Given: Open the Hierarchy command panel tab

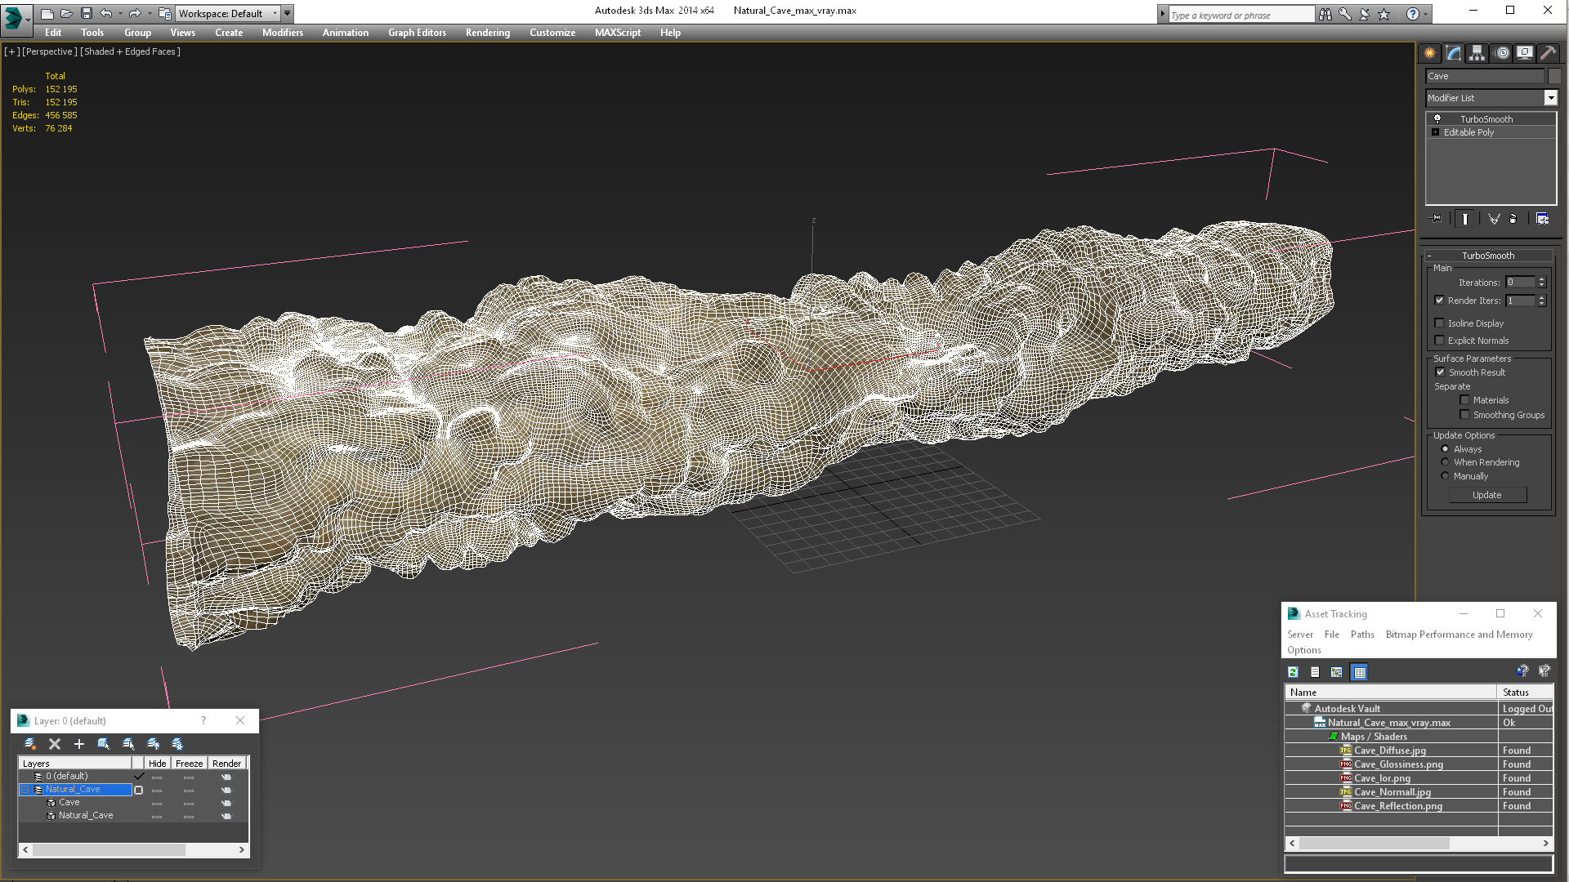Looking at the screenshot, I should (1477, 53).
